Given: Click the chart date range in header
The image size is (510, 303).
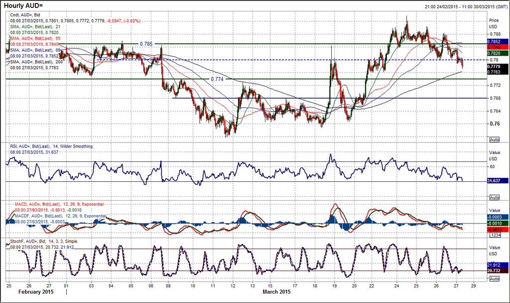Looking at the screenshot, I should 466,6.
